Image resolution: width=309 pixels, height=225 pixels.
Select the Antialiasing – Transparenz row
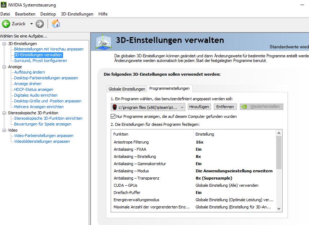(194, 178)
